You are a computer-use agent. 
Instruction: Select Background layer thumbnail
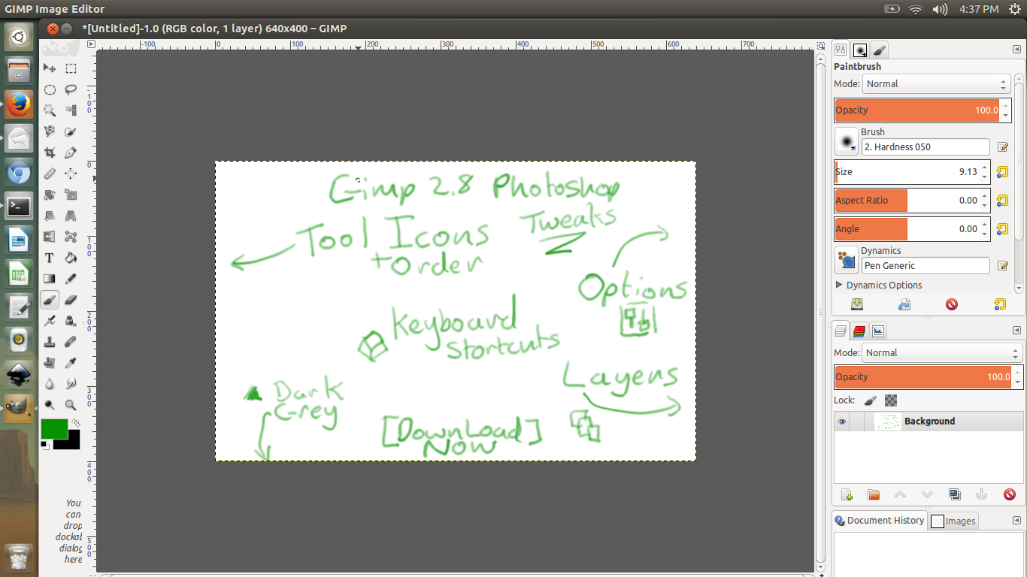(x=888, y=421)
